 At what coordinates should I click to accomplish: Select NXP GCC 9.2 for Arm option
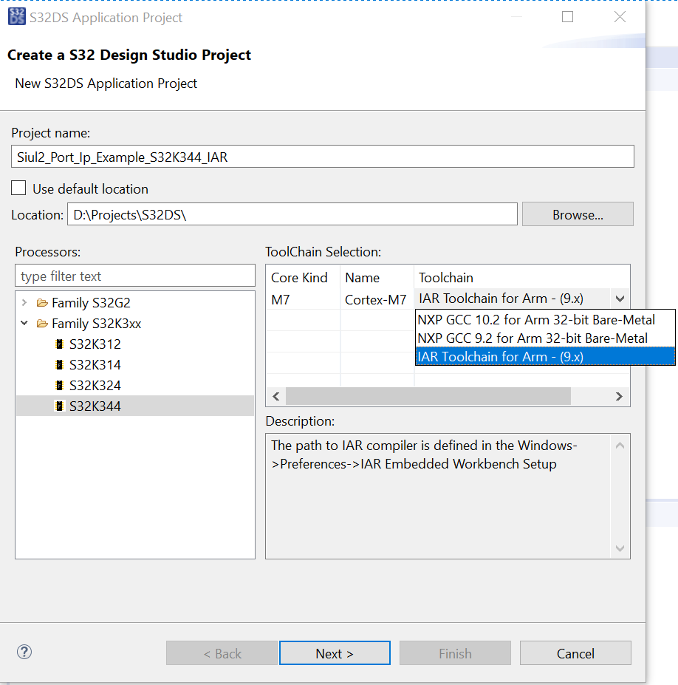(x=533, y=338)
